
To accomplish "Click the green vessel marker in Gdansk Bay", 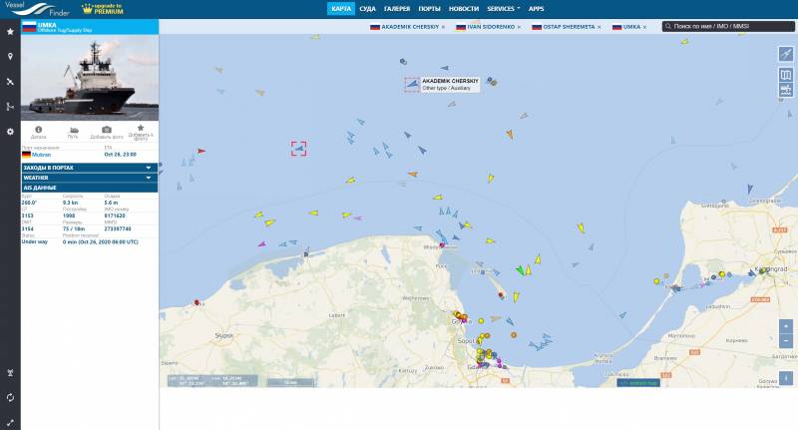I will pyautogui.click(x=520, y=269).
